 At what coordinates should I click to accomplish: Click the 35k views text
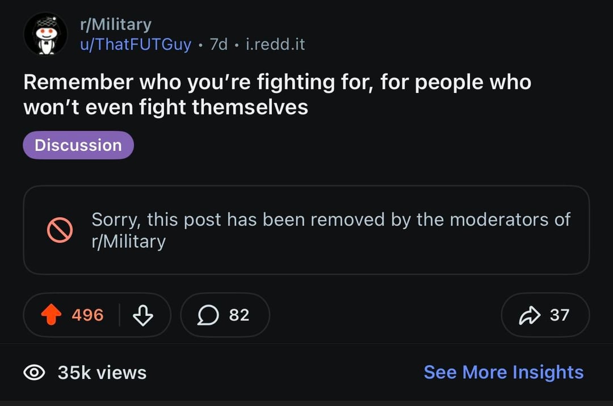pyautogui.click(x=102, y=373)
